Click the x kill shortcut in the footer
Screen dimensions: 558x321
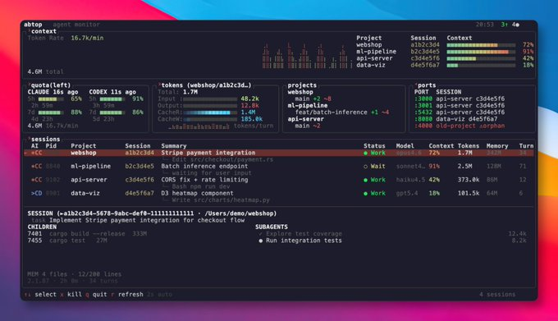[71, 295]
